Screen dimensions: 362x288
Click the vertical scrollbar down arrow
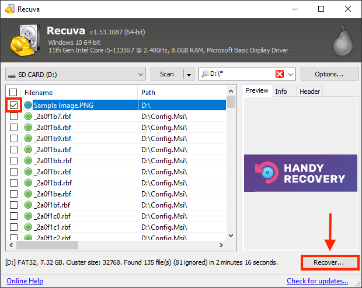[x=231, y=235]
